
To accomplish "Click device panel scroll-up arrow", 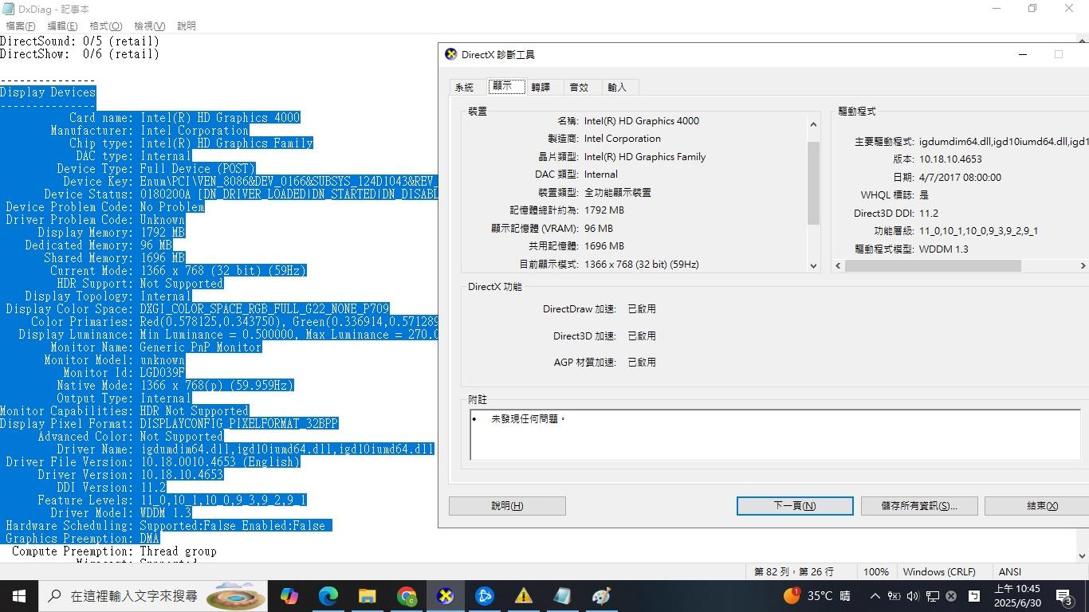I will coord(813,124).
